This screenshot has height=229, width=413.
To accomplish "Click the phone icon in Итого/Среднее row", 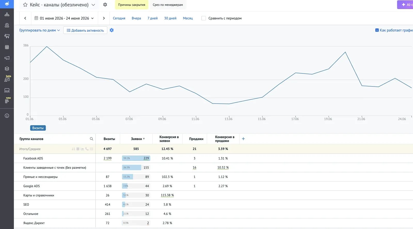I will click(x=87, y=149).
